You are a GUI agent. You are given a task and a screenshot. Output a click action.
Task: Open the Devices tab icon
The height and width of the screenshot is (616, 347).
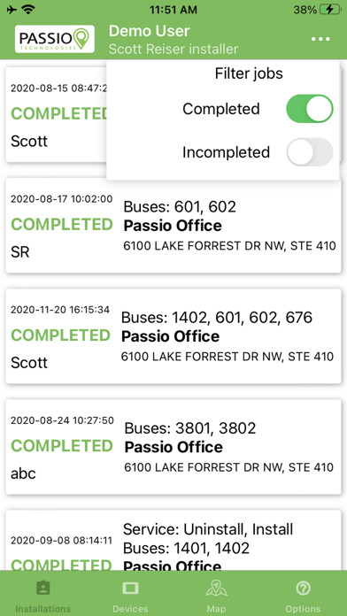tap(130, 588)
